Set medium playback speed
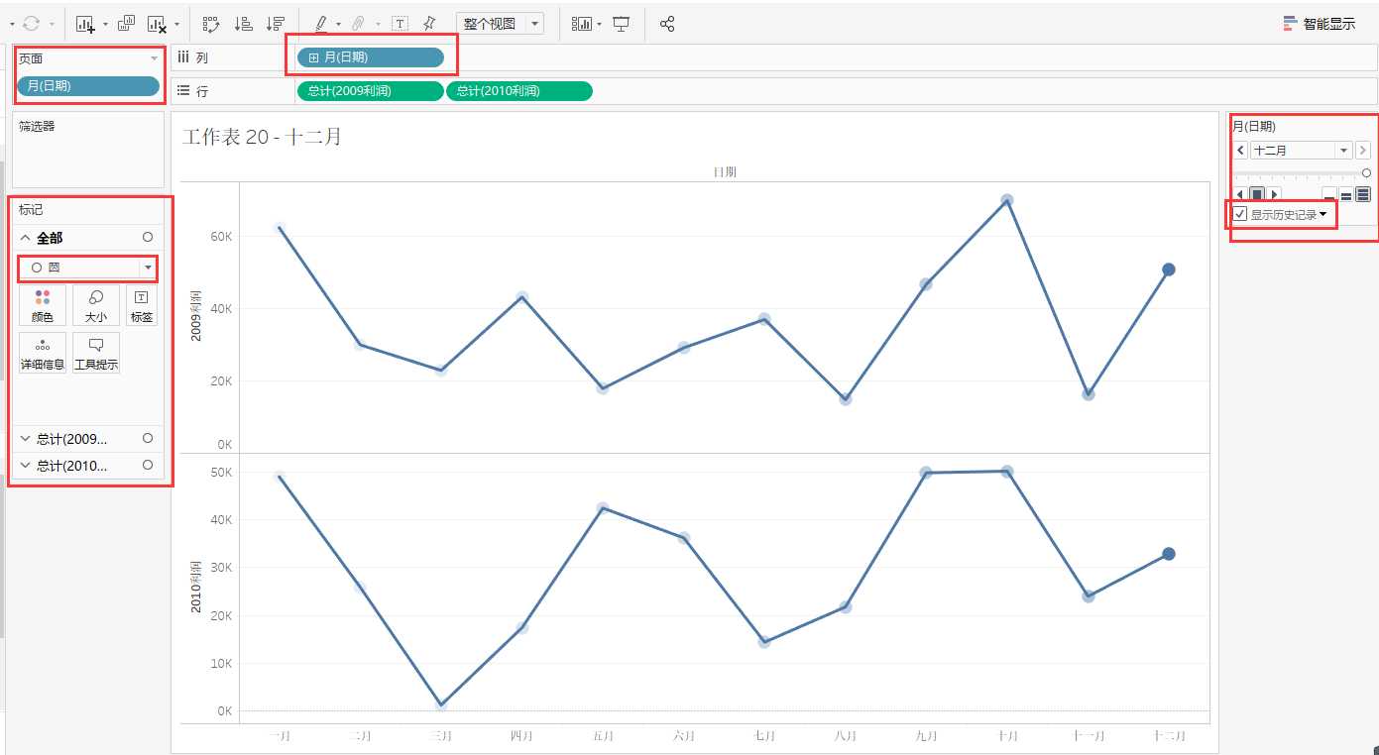Screen dimensions: 1379x755 1346,194
